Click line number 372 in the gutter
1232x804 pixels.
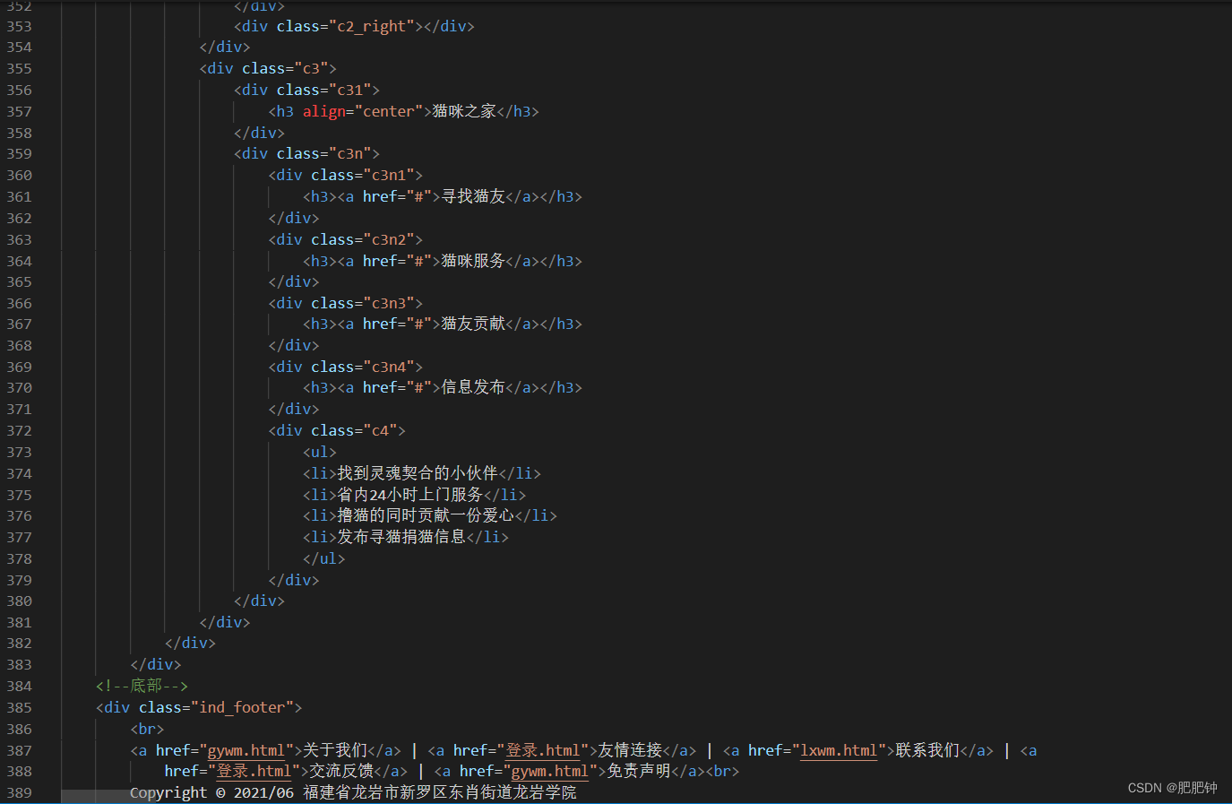19,430
